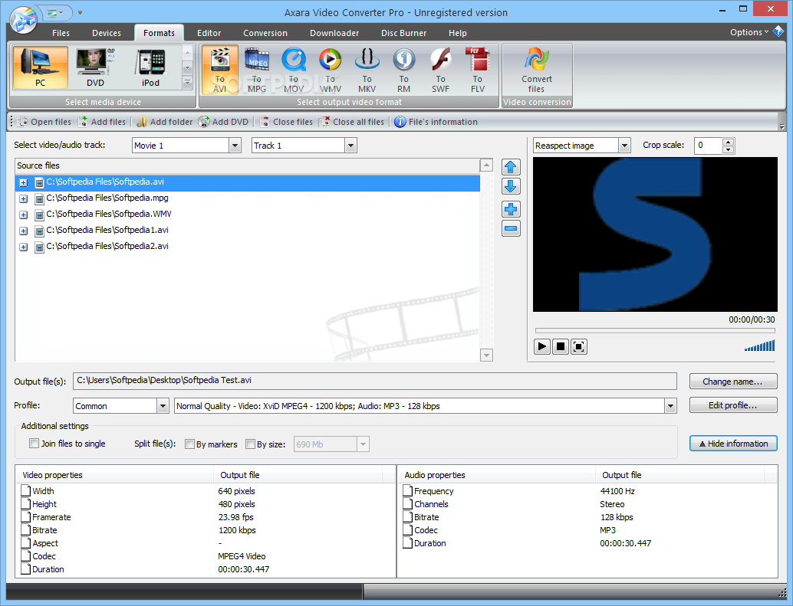Move selected file up with blue arrow
793x606 pixels.
pos(511,167)
